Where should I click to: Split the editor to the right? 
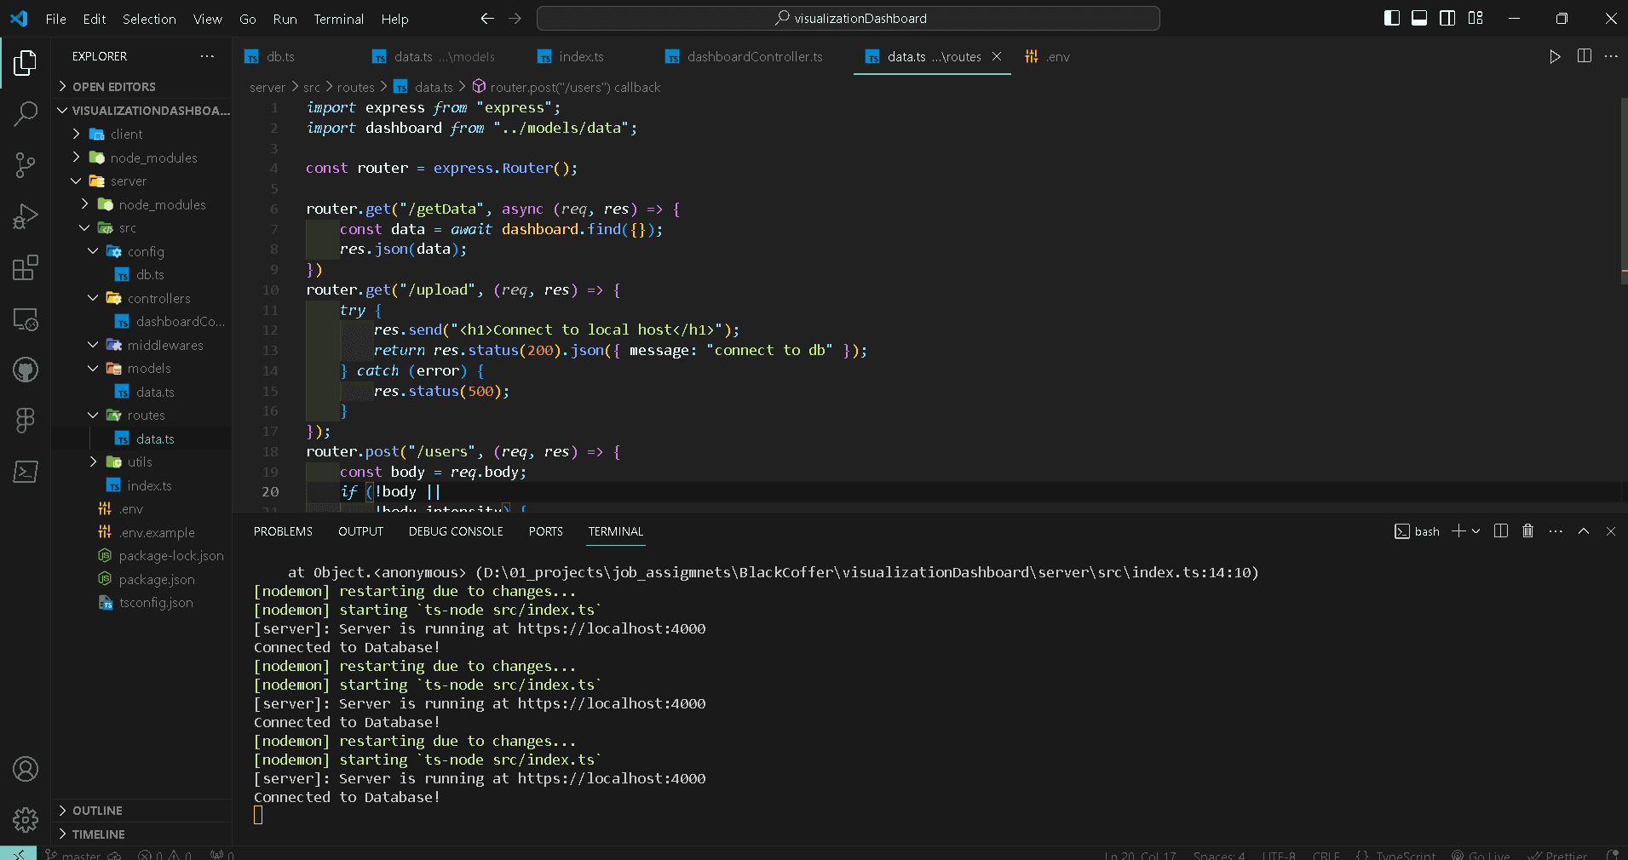point(1584,56)
